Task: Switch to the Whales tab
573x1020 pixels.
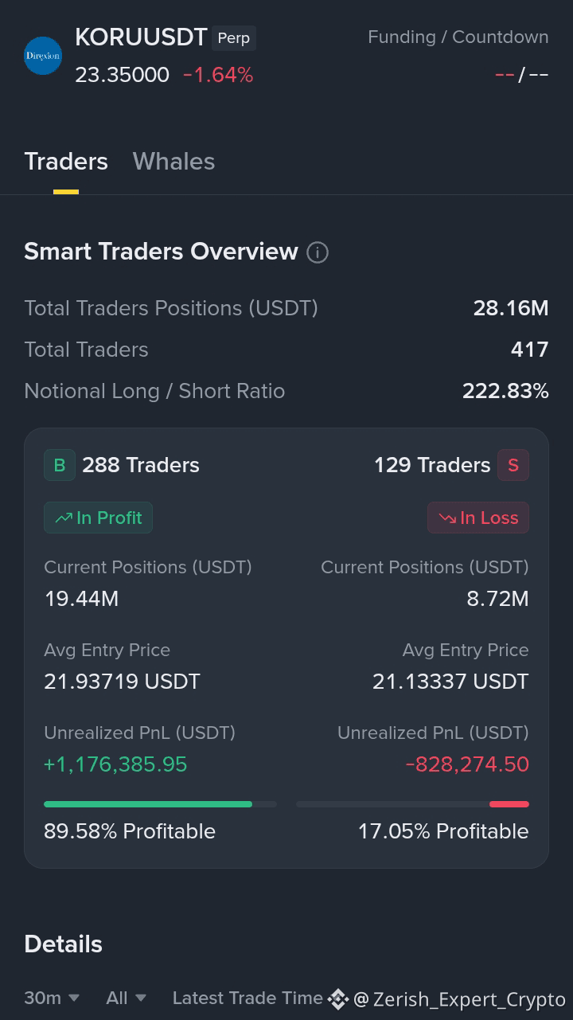Action: (x=173, y=162)
